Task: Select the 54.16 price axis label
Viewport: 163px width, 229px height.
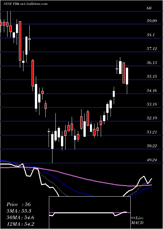Action: [x=152, y=91]
